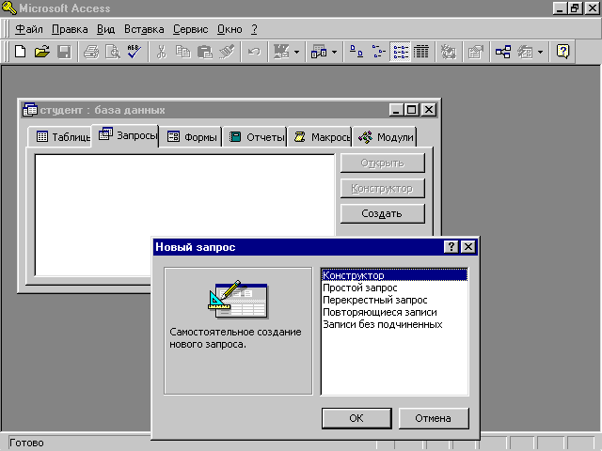Switch to Small Icons view
This screenshot has height=451, width=602.
pyautogui.click(x=378, y=52)
